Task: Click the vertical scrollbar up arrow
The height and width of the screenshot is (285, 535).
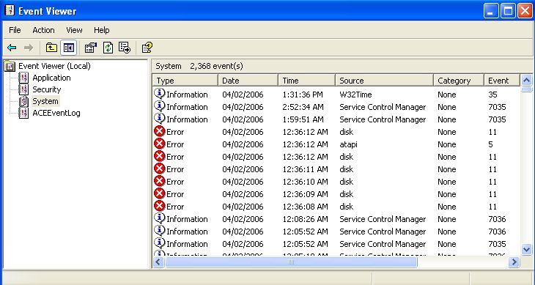Action: [526, 81]
